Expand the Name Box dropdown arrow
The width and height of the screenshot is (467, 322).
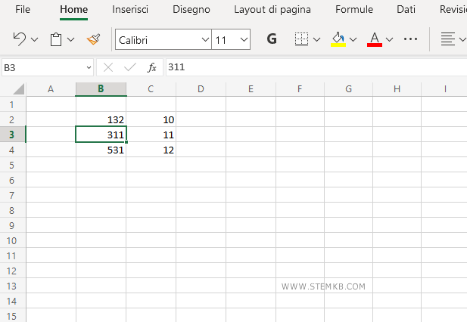pos(89,67)
